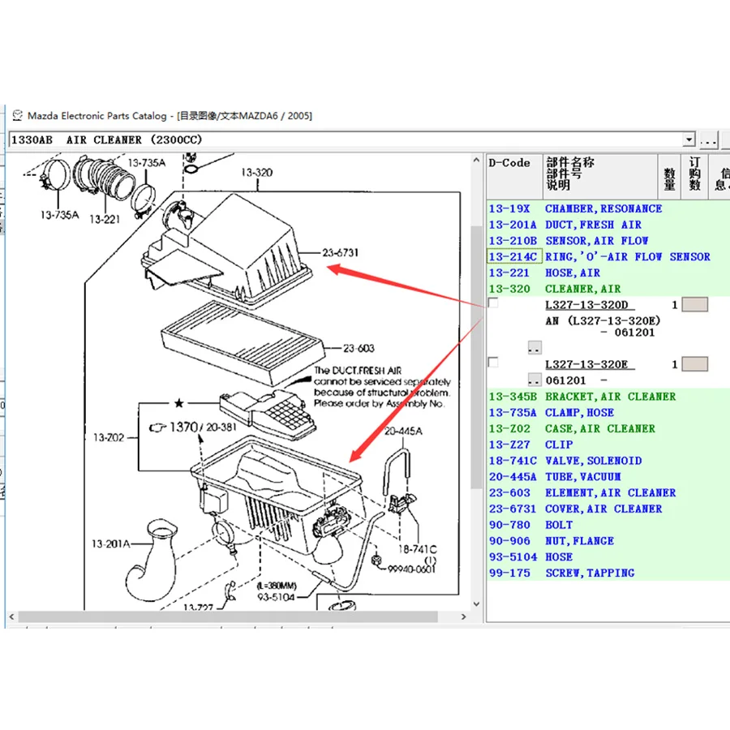Screen dimensions: 730x730
Task: Click the diagram's vertical scrollbar thumb
Action: (476, 358)
